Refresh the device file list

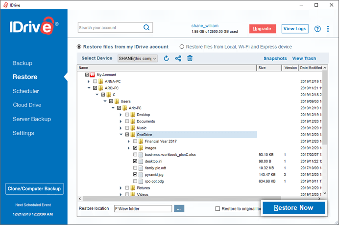(x=166, y=59)
